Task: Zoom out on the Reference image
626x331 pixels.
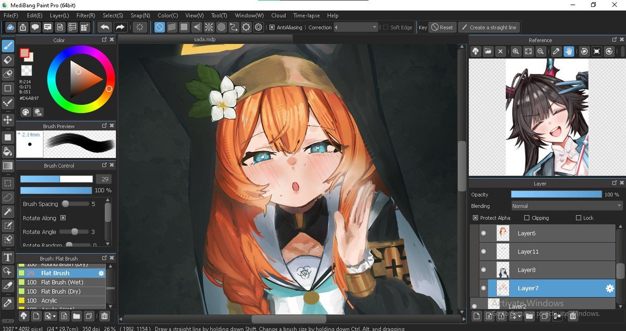Action: (541, 51)
